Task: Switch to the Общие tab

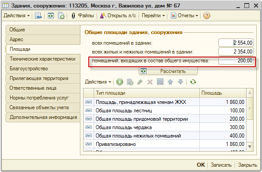Action: 43,30
